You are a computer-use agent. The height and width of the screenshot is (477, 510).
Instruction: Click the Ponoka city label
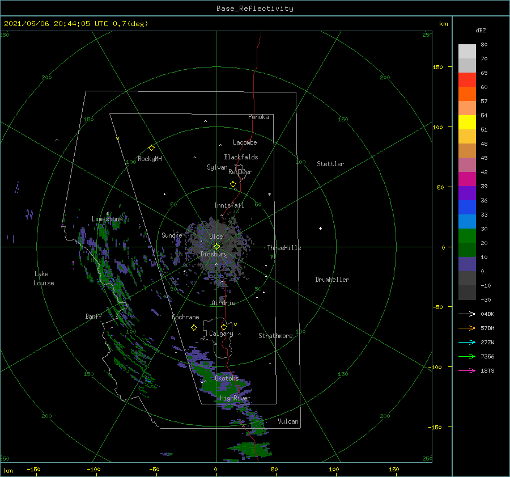[258, 117]
